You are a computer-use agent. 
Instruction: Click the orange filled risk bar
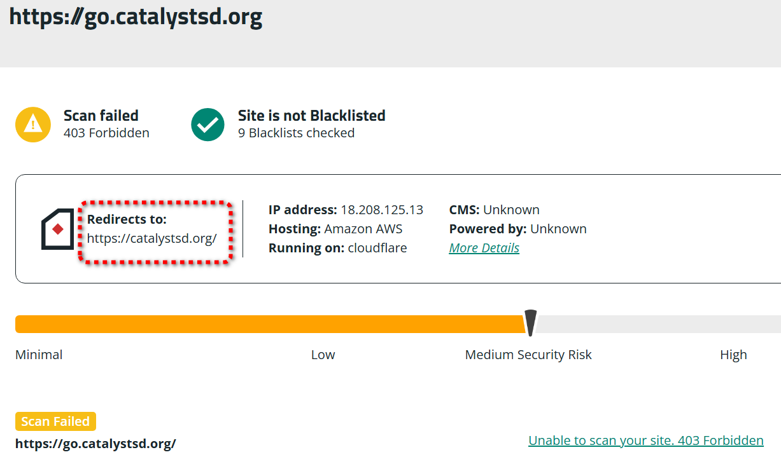click(267, 324)
